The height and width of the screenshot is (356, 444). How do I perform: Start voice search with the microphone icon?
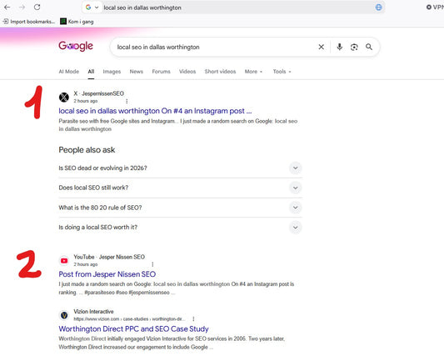(340, 47)
